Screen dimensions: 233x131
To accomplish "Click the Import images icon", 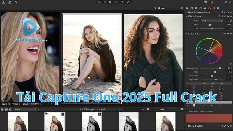I will point(3,2).
